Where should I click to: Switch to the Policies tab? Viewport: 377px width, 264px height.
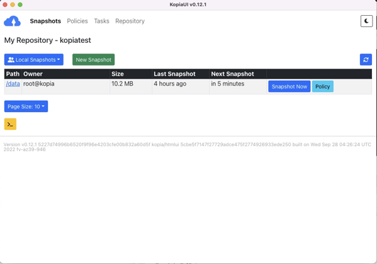(x=77, y=21)
